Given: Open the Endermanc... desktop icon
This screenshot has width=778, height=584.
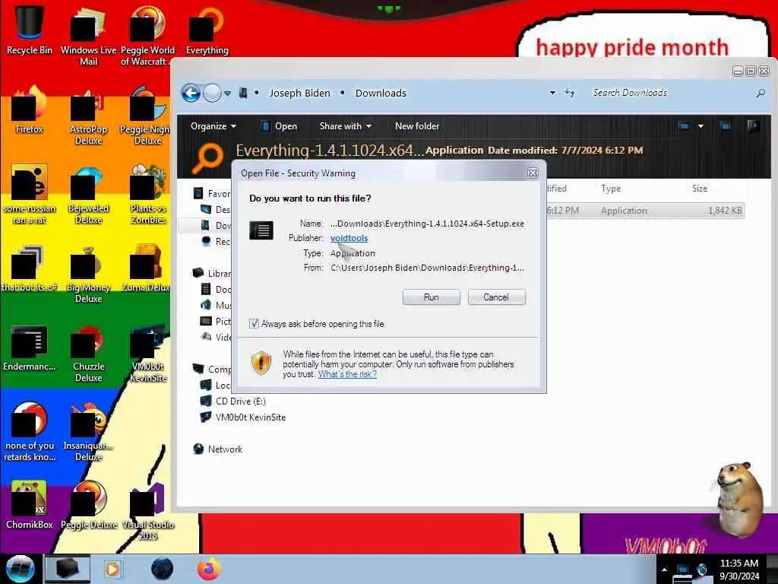Looking at the screenshot, I should [30, 348].
